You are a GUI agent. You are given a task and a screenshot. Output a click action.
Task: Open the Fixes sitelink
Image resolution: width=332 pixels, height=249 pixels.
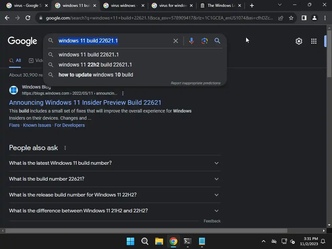(x=14, y=125)
